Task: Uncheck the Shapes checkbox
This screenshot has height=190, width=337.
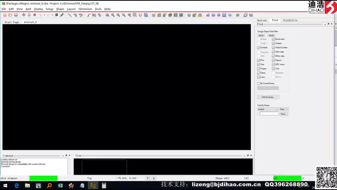Action: click(274, 43)
